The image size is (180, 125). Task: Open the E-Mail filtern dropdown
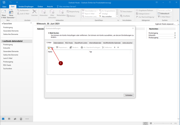[x=165, y=17]
